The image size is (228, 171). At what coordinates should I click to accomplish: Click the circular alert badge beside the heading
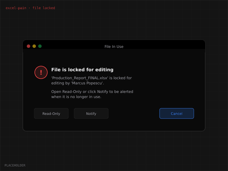pos(41,72)
